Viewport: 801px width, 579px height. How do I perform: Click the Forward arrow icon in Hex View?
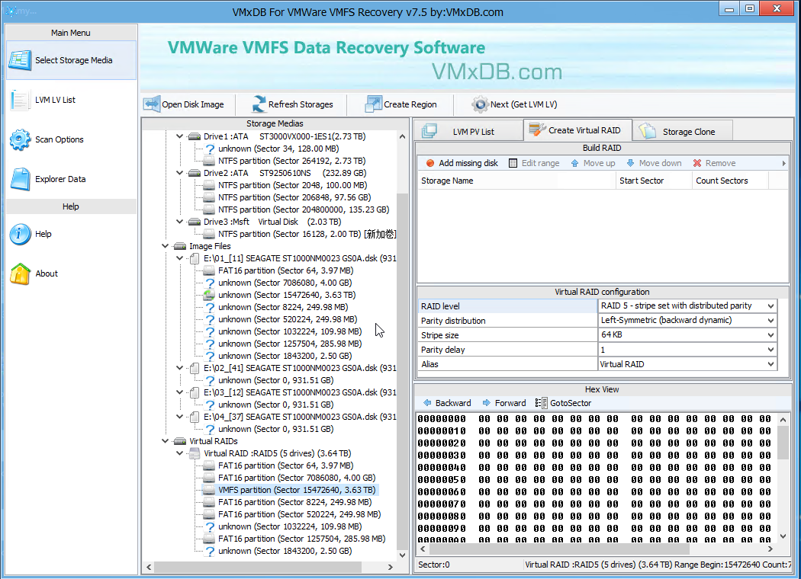[x=487, y=403]
